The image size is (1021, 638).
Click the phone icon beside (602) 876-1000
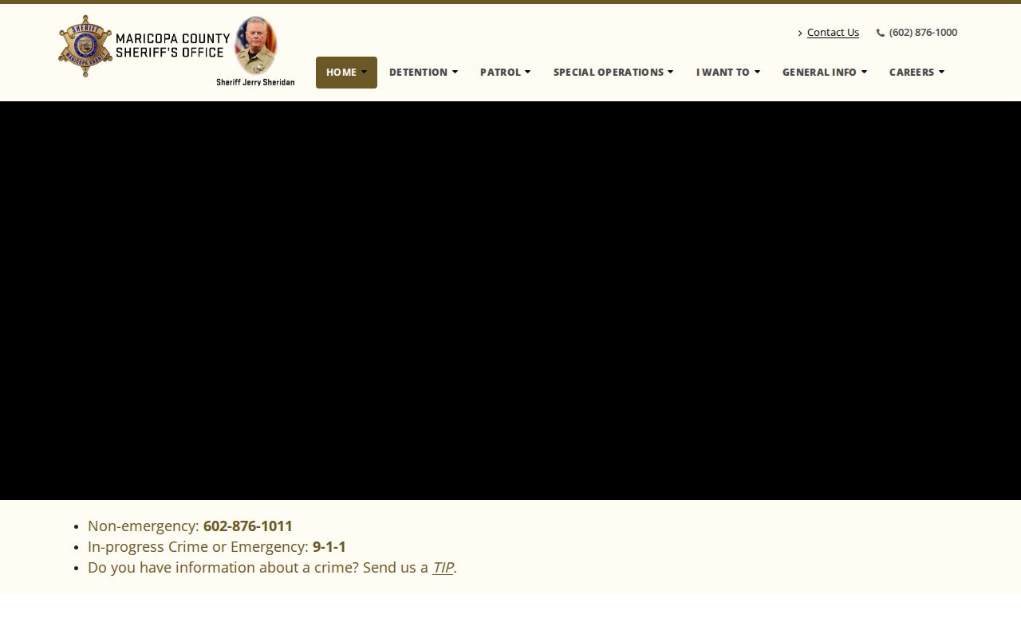tap(881, 33)
